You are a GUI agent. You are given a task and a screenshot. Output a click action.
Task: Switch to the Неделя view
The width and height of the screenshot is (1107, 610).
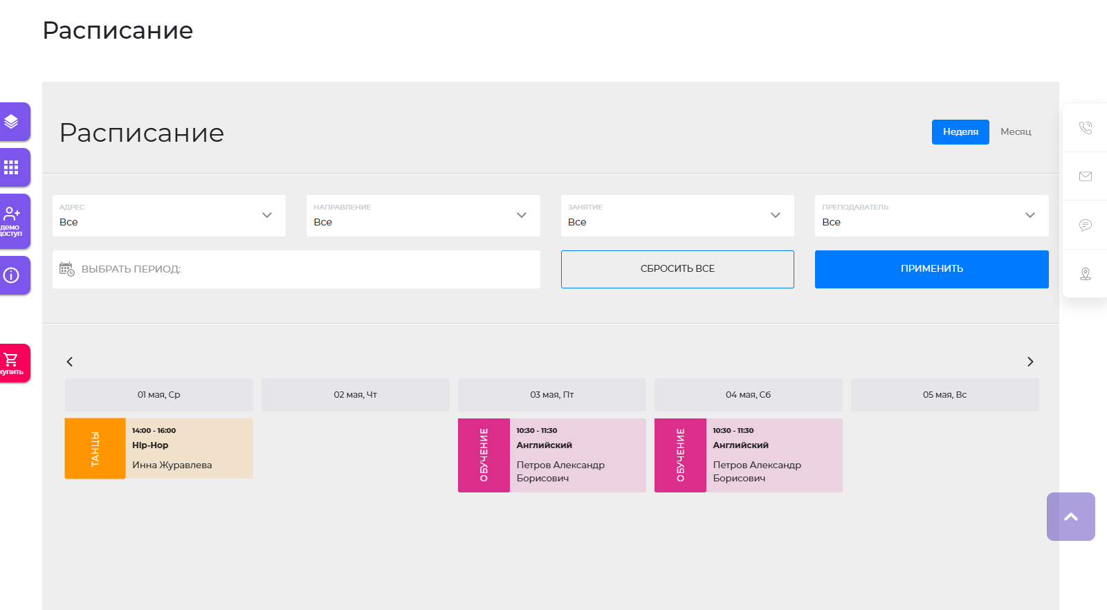pos(960,132)
